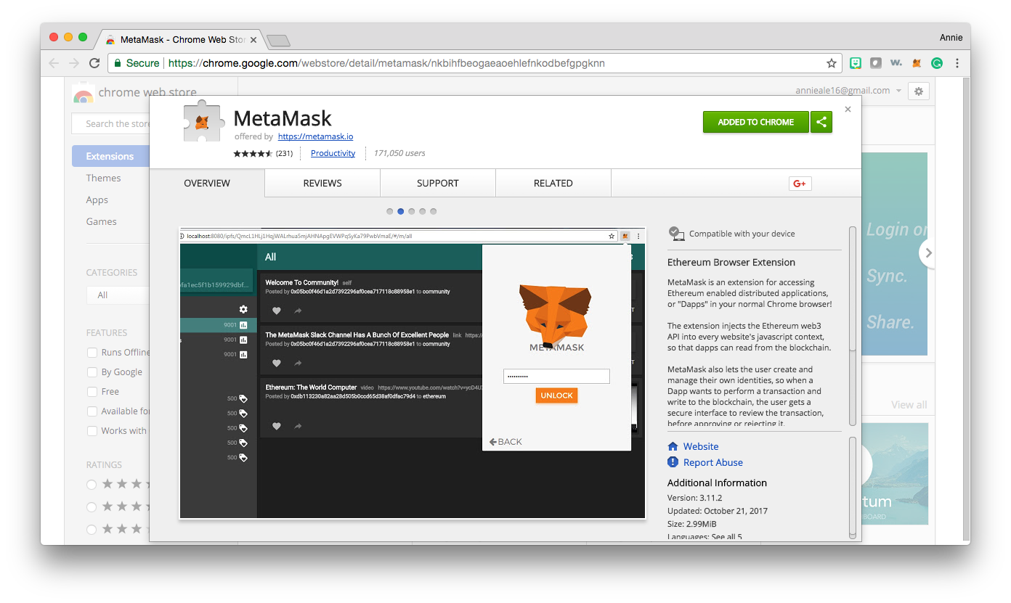The width and height of the screenshot is (1011, 603).
Task: Select Games in the sidebar
Action: click(x=102, y=221)
